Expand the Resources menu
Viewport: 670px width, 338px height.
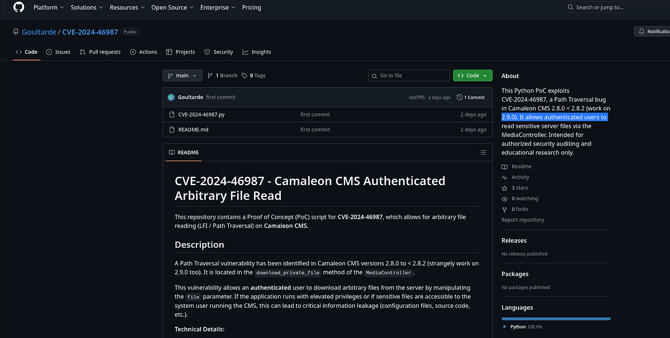(127, 7)
